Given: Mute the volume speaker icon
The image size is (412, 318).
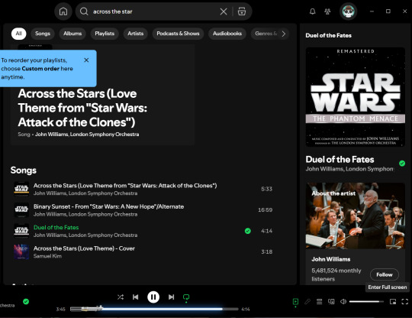Looking at the screenshot, I should point(343,302).
